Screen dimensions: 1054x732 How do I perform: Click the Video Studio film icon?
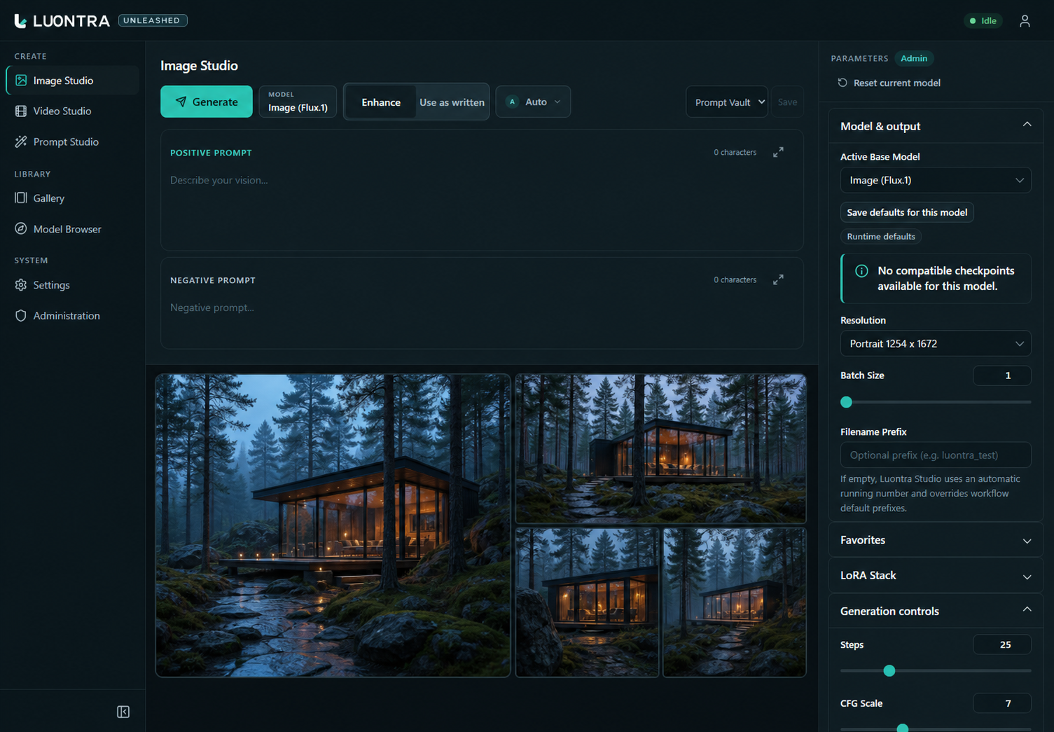tap(21, 111)
